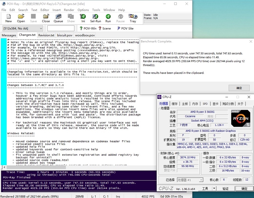Image resolution: width=254 pixels, height=198 pixels.
Task: Click the Open folder toolbar icon
Action: [21, 16]
